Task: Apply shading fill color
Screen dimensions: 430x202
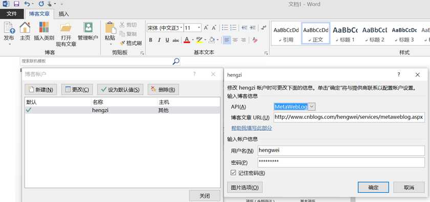Action: coord(212,40)
